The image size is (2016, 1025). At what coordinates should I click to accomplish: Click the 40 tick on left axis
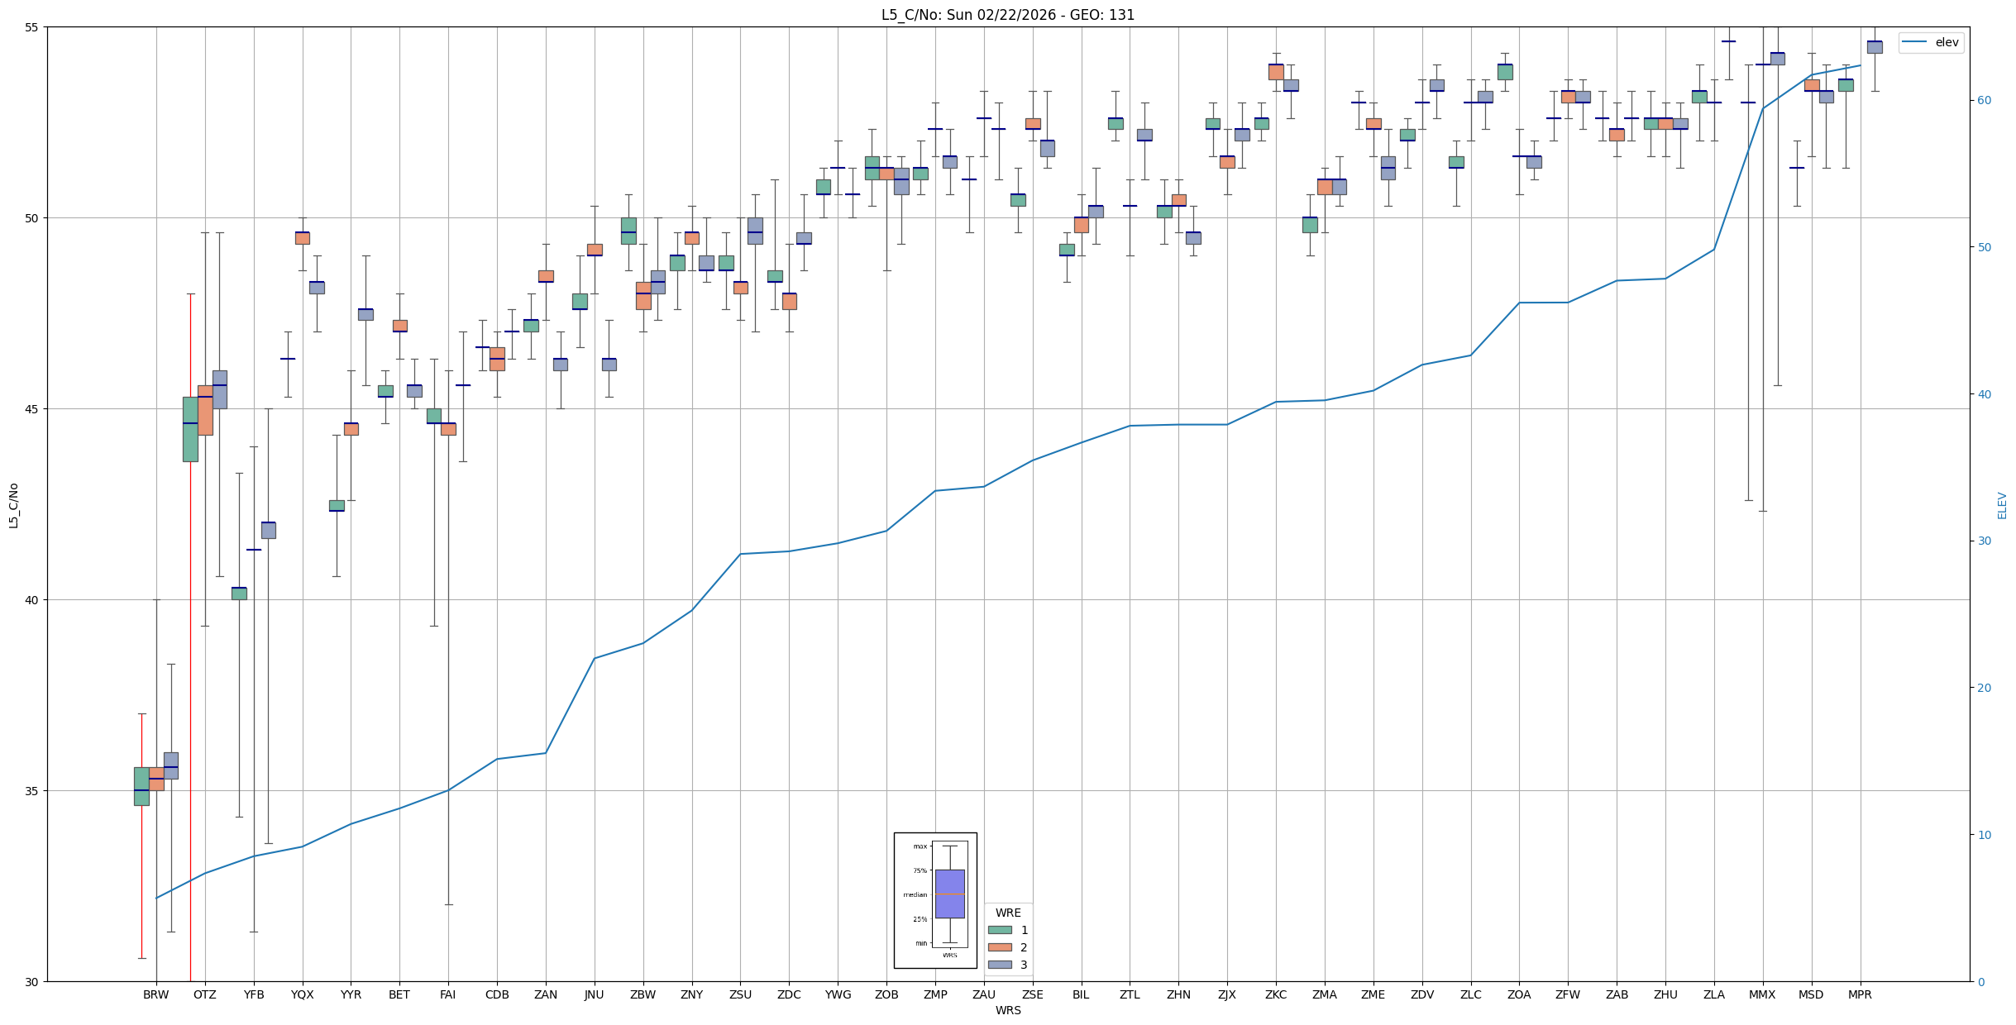click(32, 600)
